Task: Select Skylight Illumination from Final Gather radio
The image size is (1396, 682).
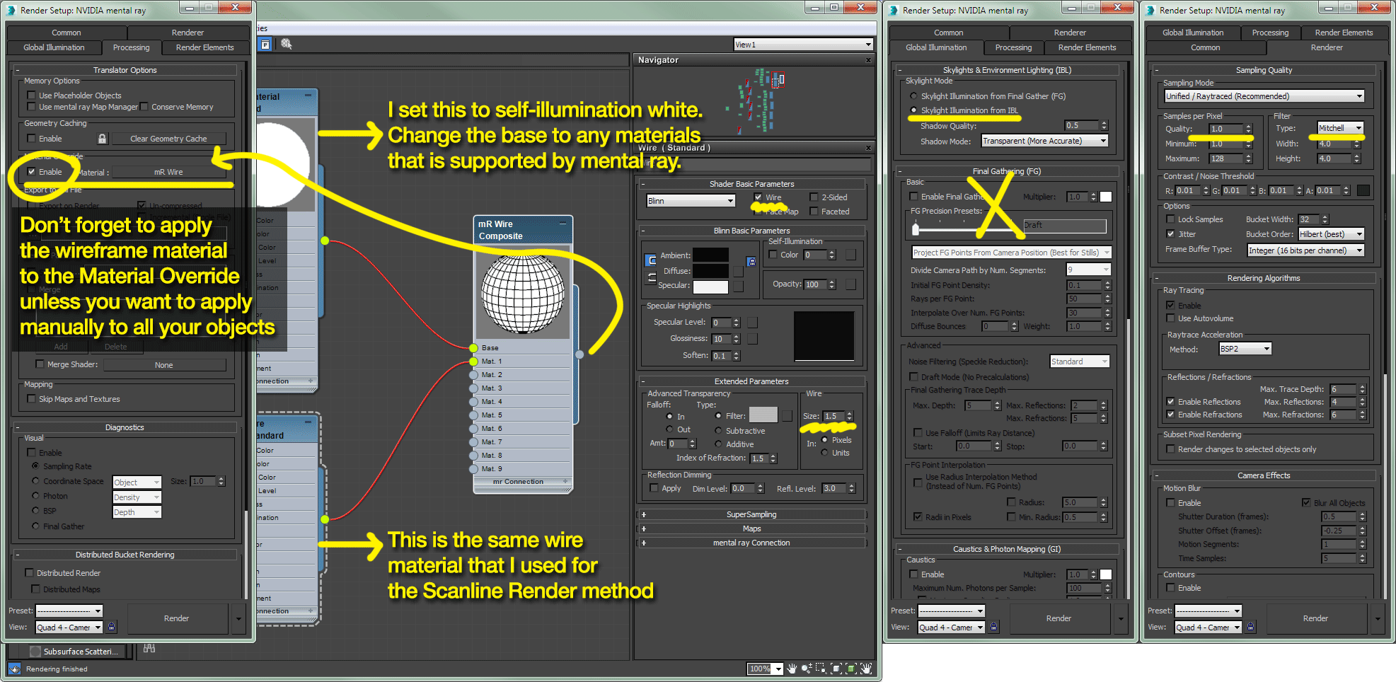Action: 913,96
